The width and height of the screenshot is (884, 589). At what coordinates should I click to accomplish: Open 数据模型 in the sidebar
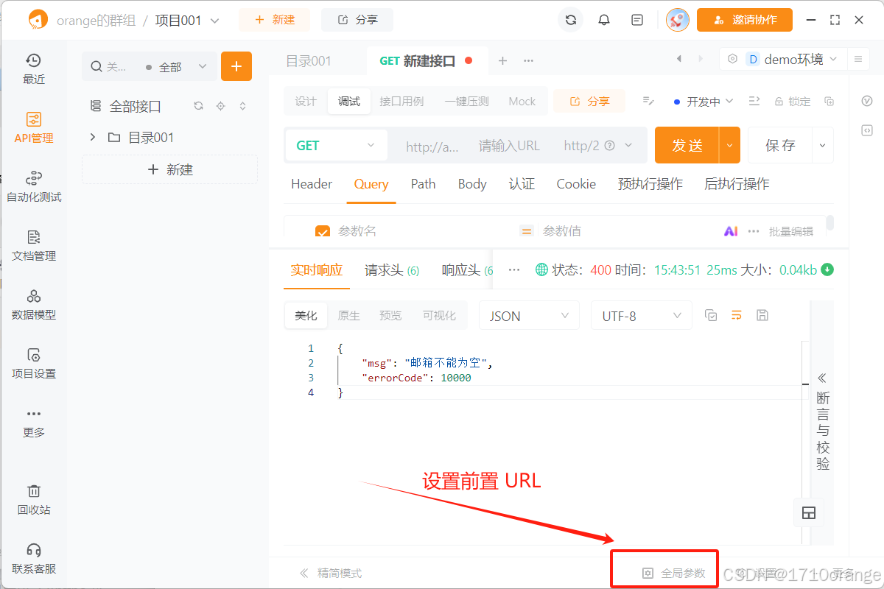[x=34, y=305]
